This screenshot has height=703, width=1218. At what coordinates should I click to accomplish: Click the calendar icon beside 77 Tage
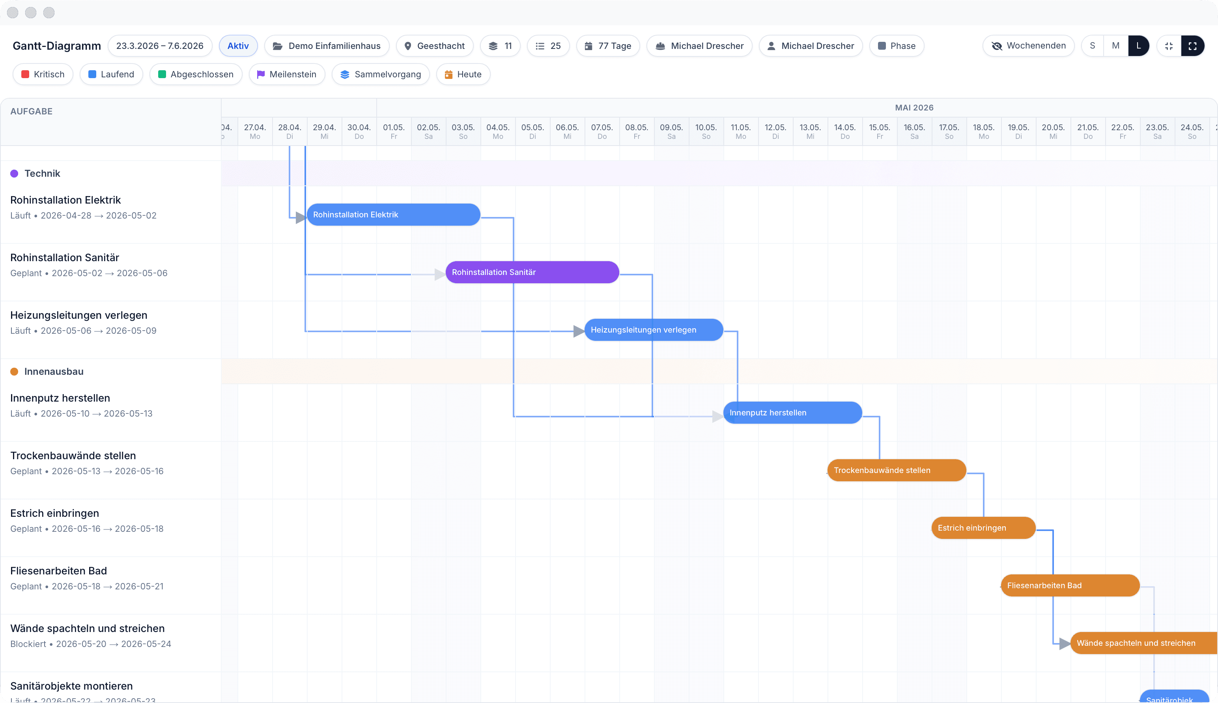coord(588,46)
